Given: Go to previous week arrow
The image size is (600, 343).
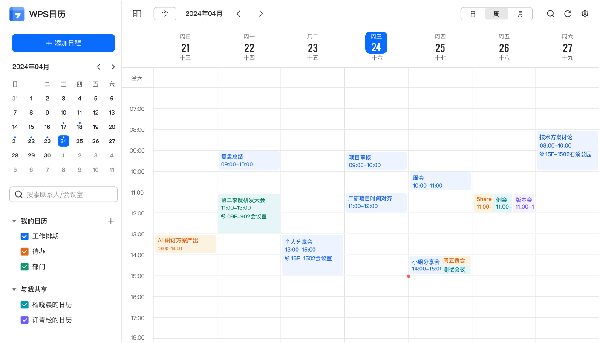Looking at the screenshot, I should [x=239, y=14].
